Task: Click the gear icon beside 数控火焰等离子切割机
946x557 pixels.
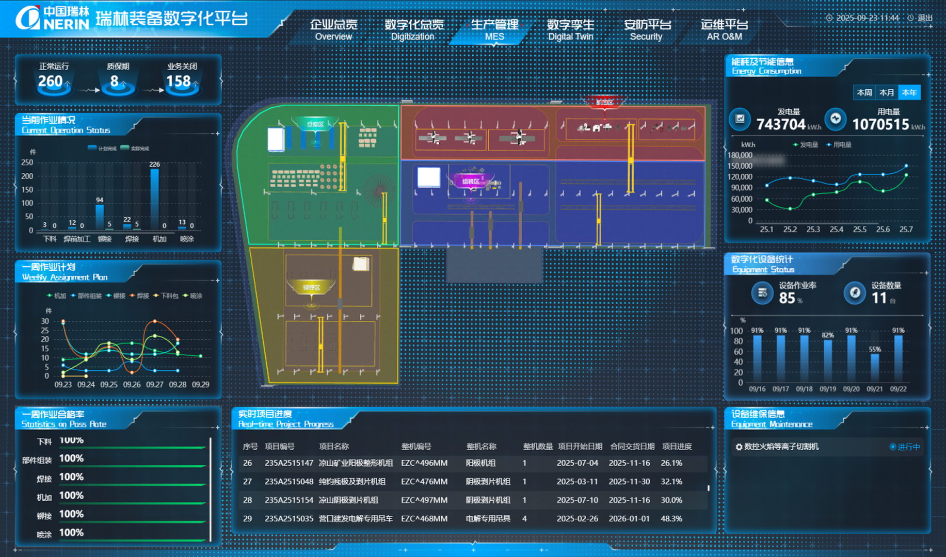Action: (739, 447)
